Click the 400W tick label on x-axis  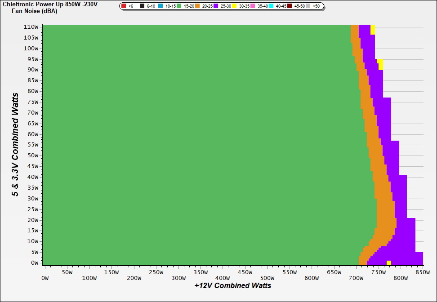click(223, 278)
